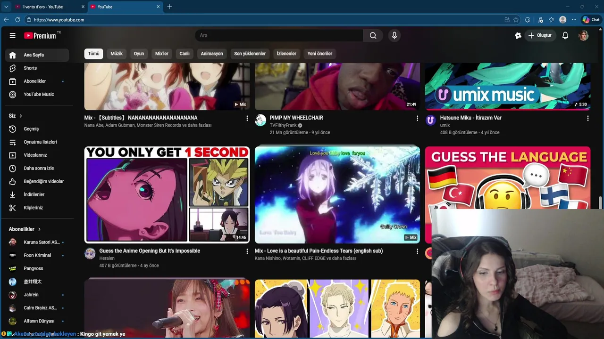Open TVFilthyFrank channel avatar
Screen dimensions: 604x339
(x=260, y=121)
